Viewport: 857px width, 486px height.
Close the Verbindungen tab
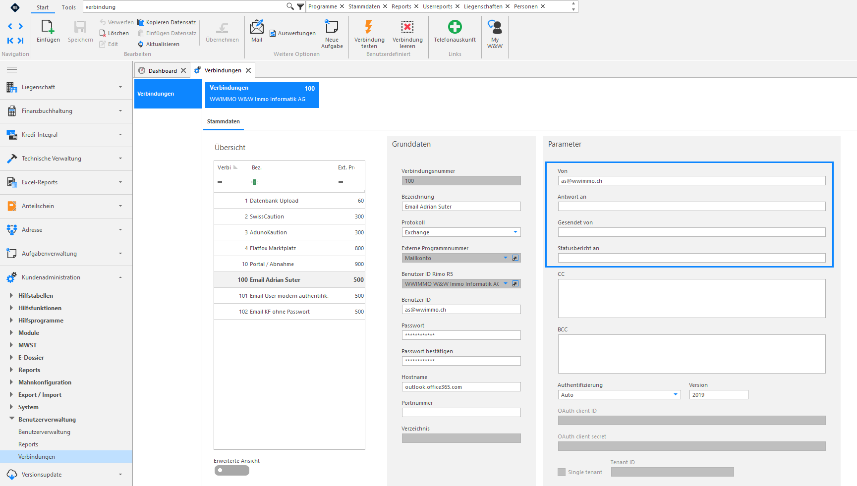click(x=248, y=70)
